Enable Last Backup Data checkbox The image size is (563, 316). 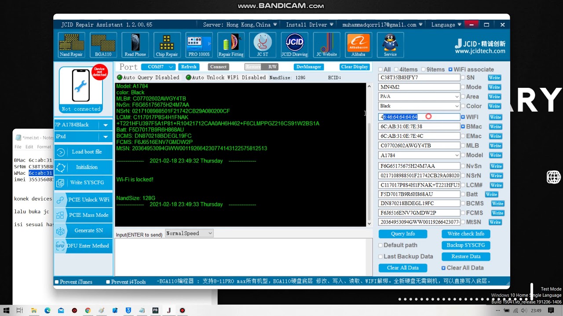click(x=380, y=257)
